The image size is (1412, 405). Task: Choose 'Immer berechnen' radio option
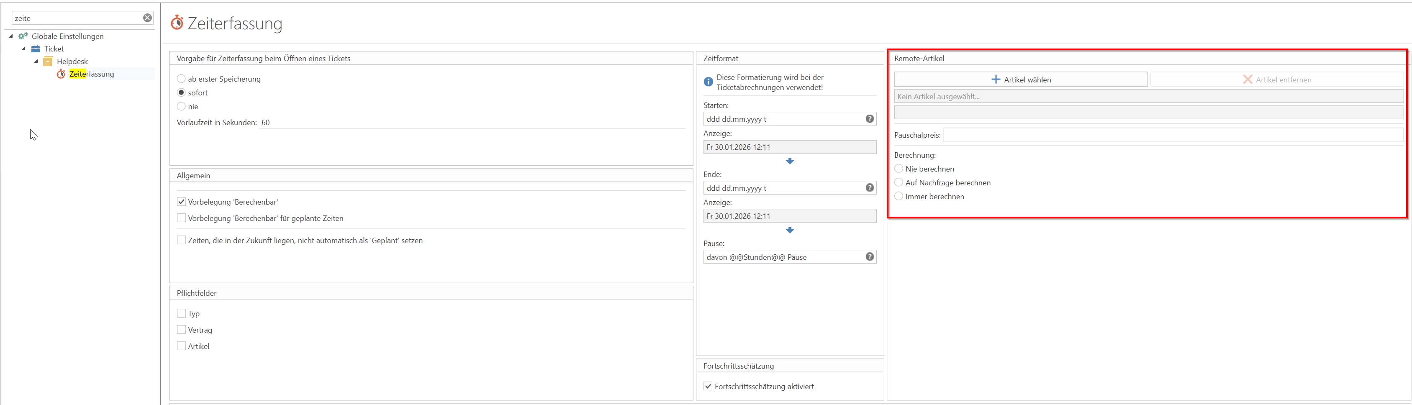point(899,196)
